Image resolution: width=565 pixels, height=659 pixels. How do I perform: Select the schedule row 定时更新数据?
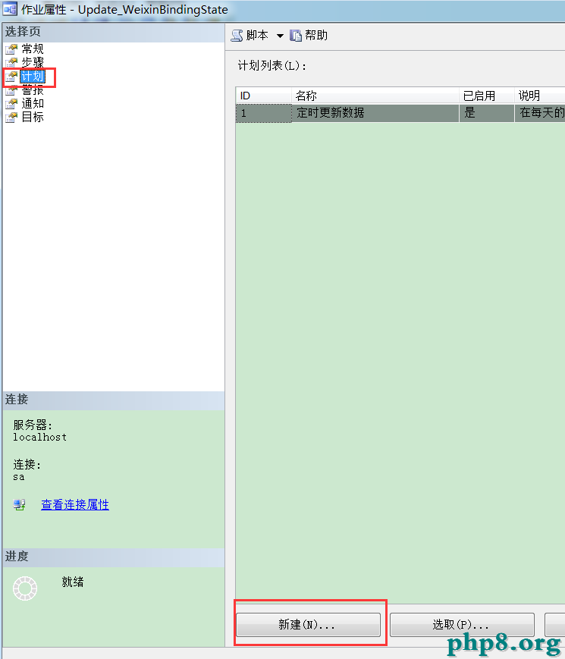pos(400,113)
